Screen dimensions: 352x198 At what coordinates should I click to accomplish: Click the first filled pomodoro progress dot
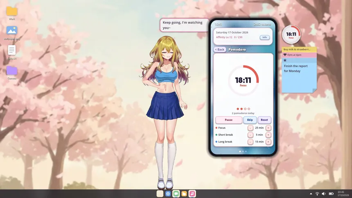(x=238, y=109)
